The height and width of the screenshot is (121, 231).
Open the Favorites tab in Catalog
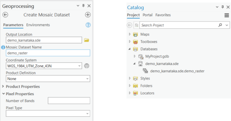click(163, 15)
